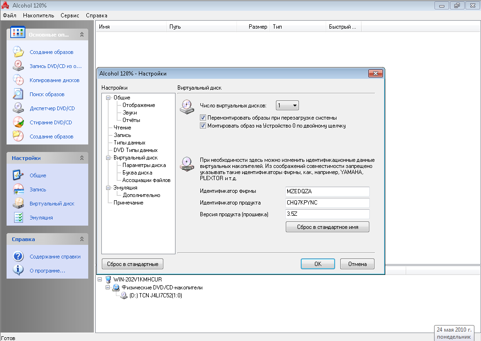This screenshot has height=341, width=481.
Task: Click the Эмуляция checklist icon in sidebar
Action: (x=18, y=218)
